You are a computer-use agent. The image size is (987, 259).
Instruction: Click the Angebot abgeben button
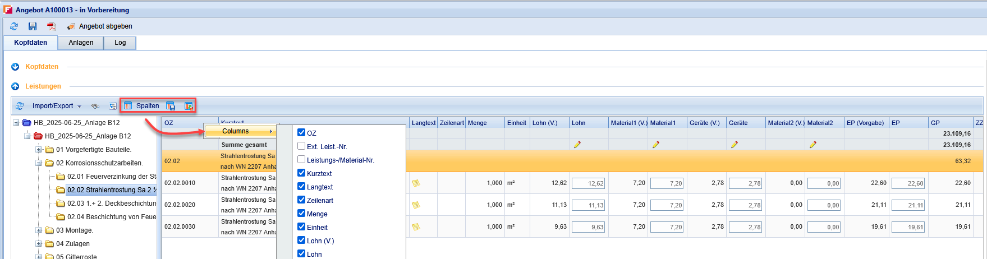click(x=100, y=26)
